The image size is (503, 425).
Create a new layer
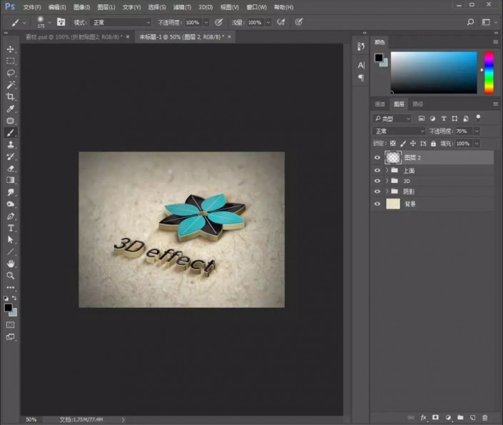(472, 417)
